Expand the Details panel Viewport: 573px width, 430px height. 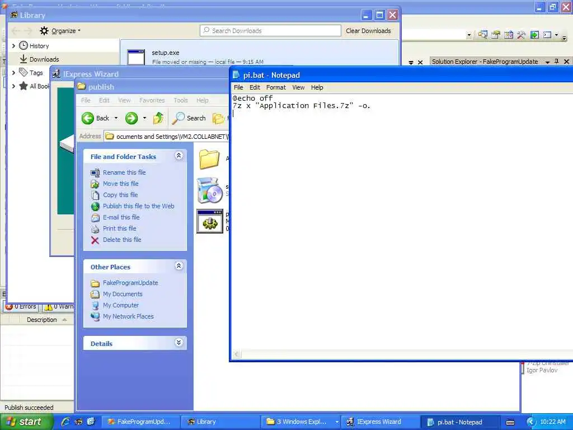(179, 343)
